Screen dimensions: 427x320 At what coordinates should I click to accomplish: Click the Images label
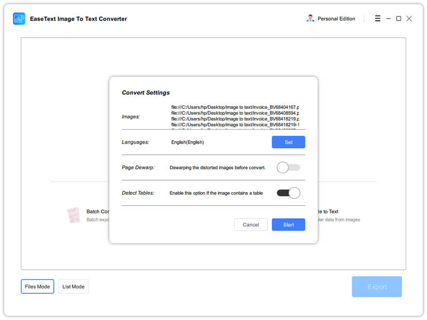(131, 117)
